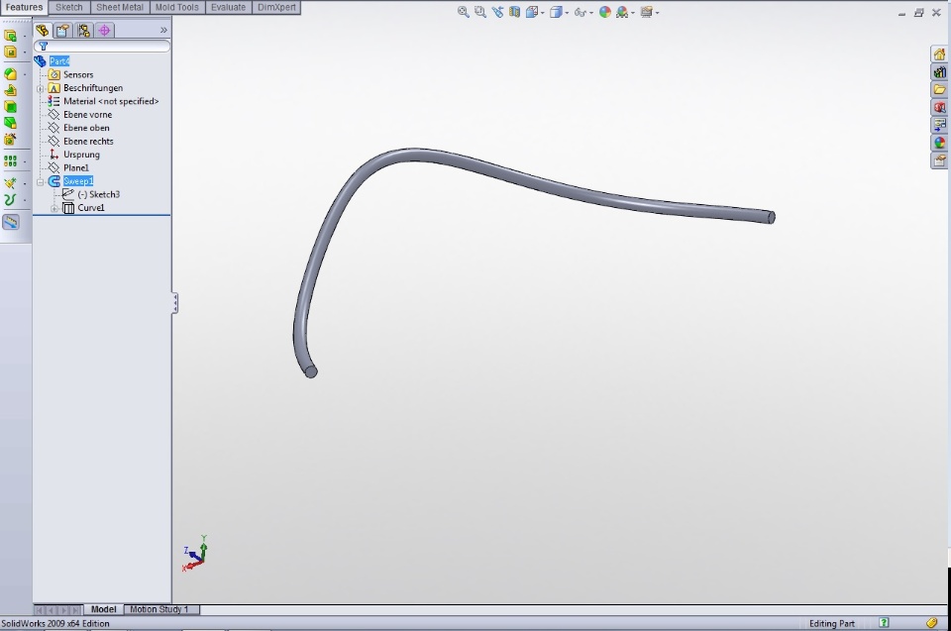Open the DimXpertManager tab
951x631 pixels.
coord(104,30)
